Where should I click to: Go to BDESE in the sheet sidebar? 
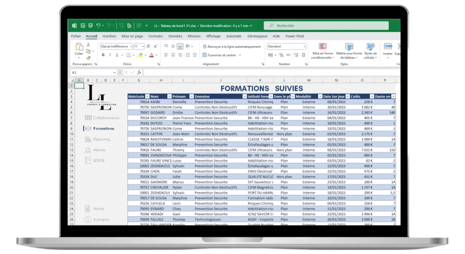click(95, 160)
